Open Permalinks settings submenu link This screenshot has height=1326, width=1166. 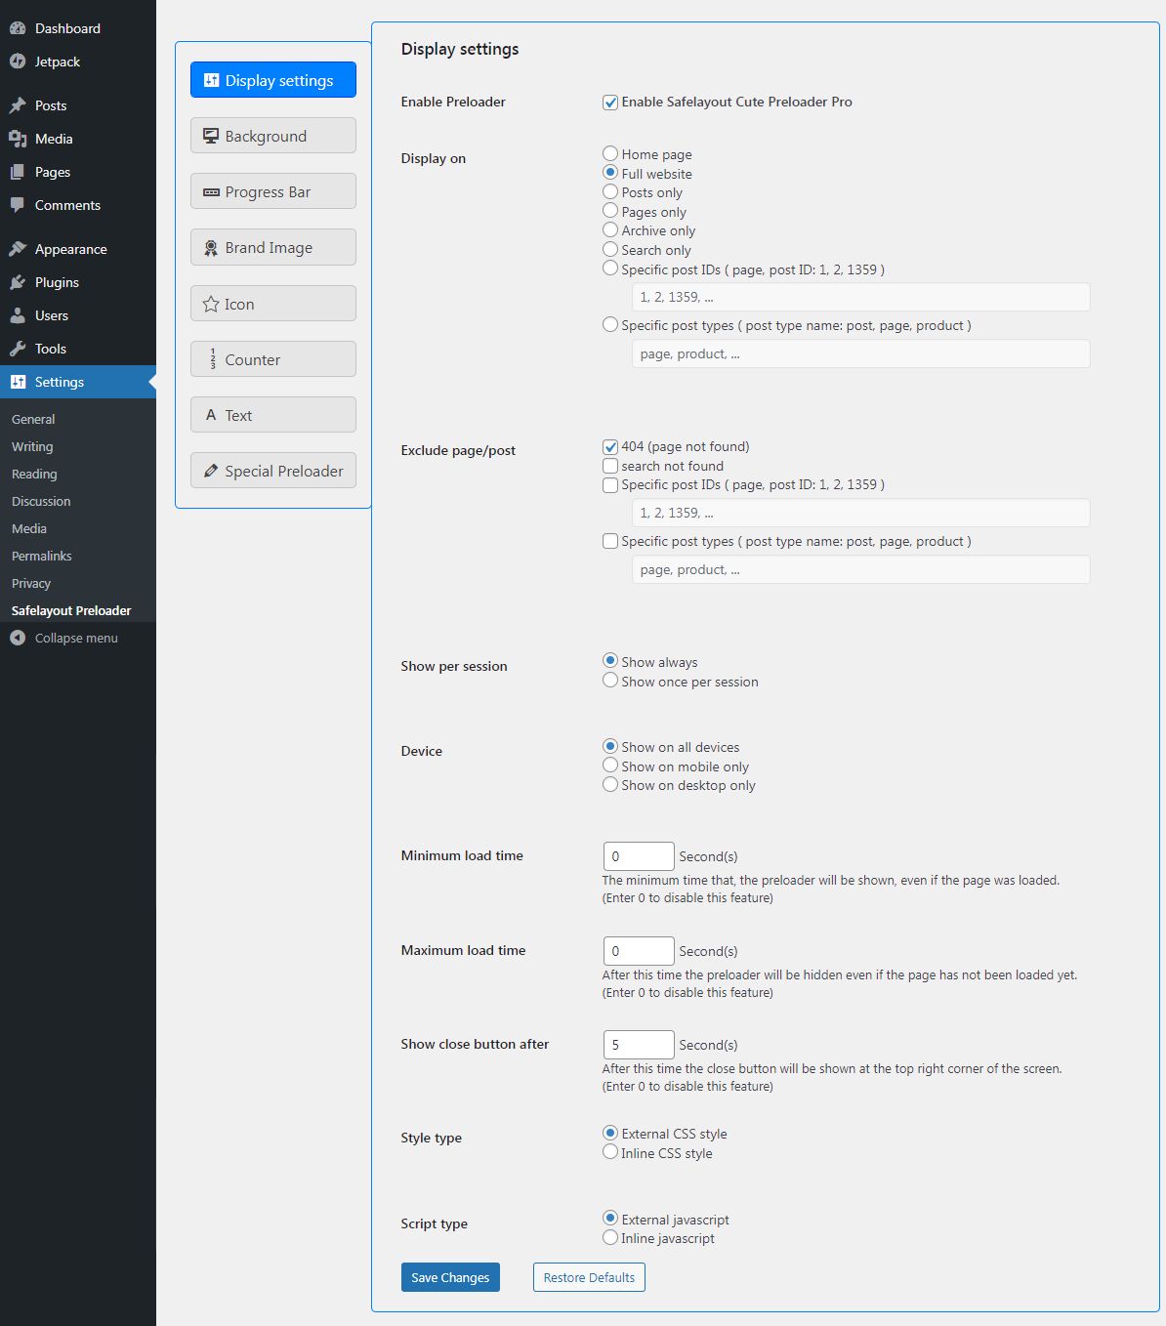point(42,556)
